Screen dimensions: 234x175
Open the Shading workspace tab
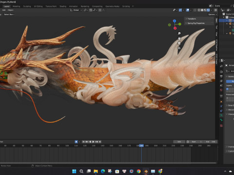63,6
